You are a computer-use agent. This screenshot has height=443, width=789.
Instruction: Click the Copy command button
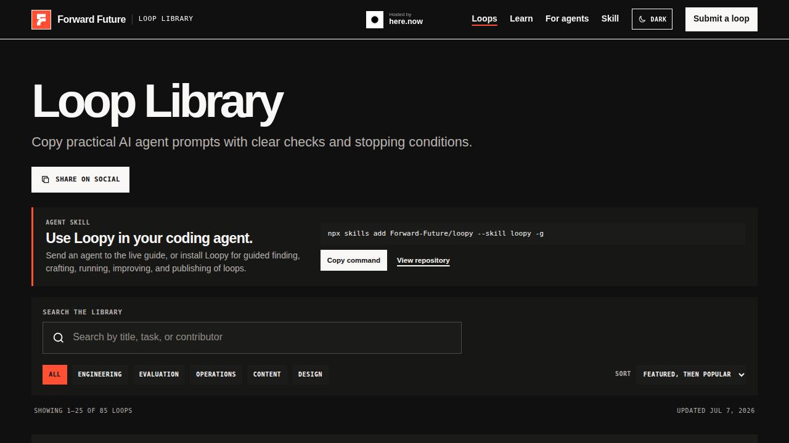[354, 260]
